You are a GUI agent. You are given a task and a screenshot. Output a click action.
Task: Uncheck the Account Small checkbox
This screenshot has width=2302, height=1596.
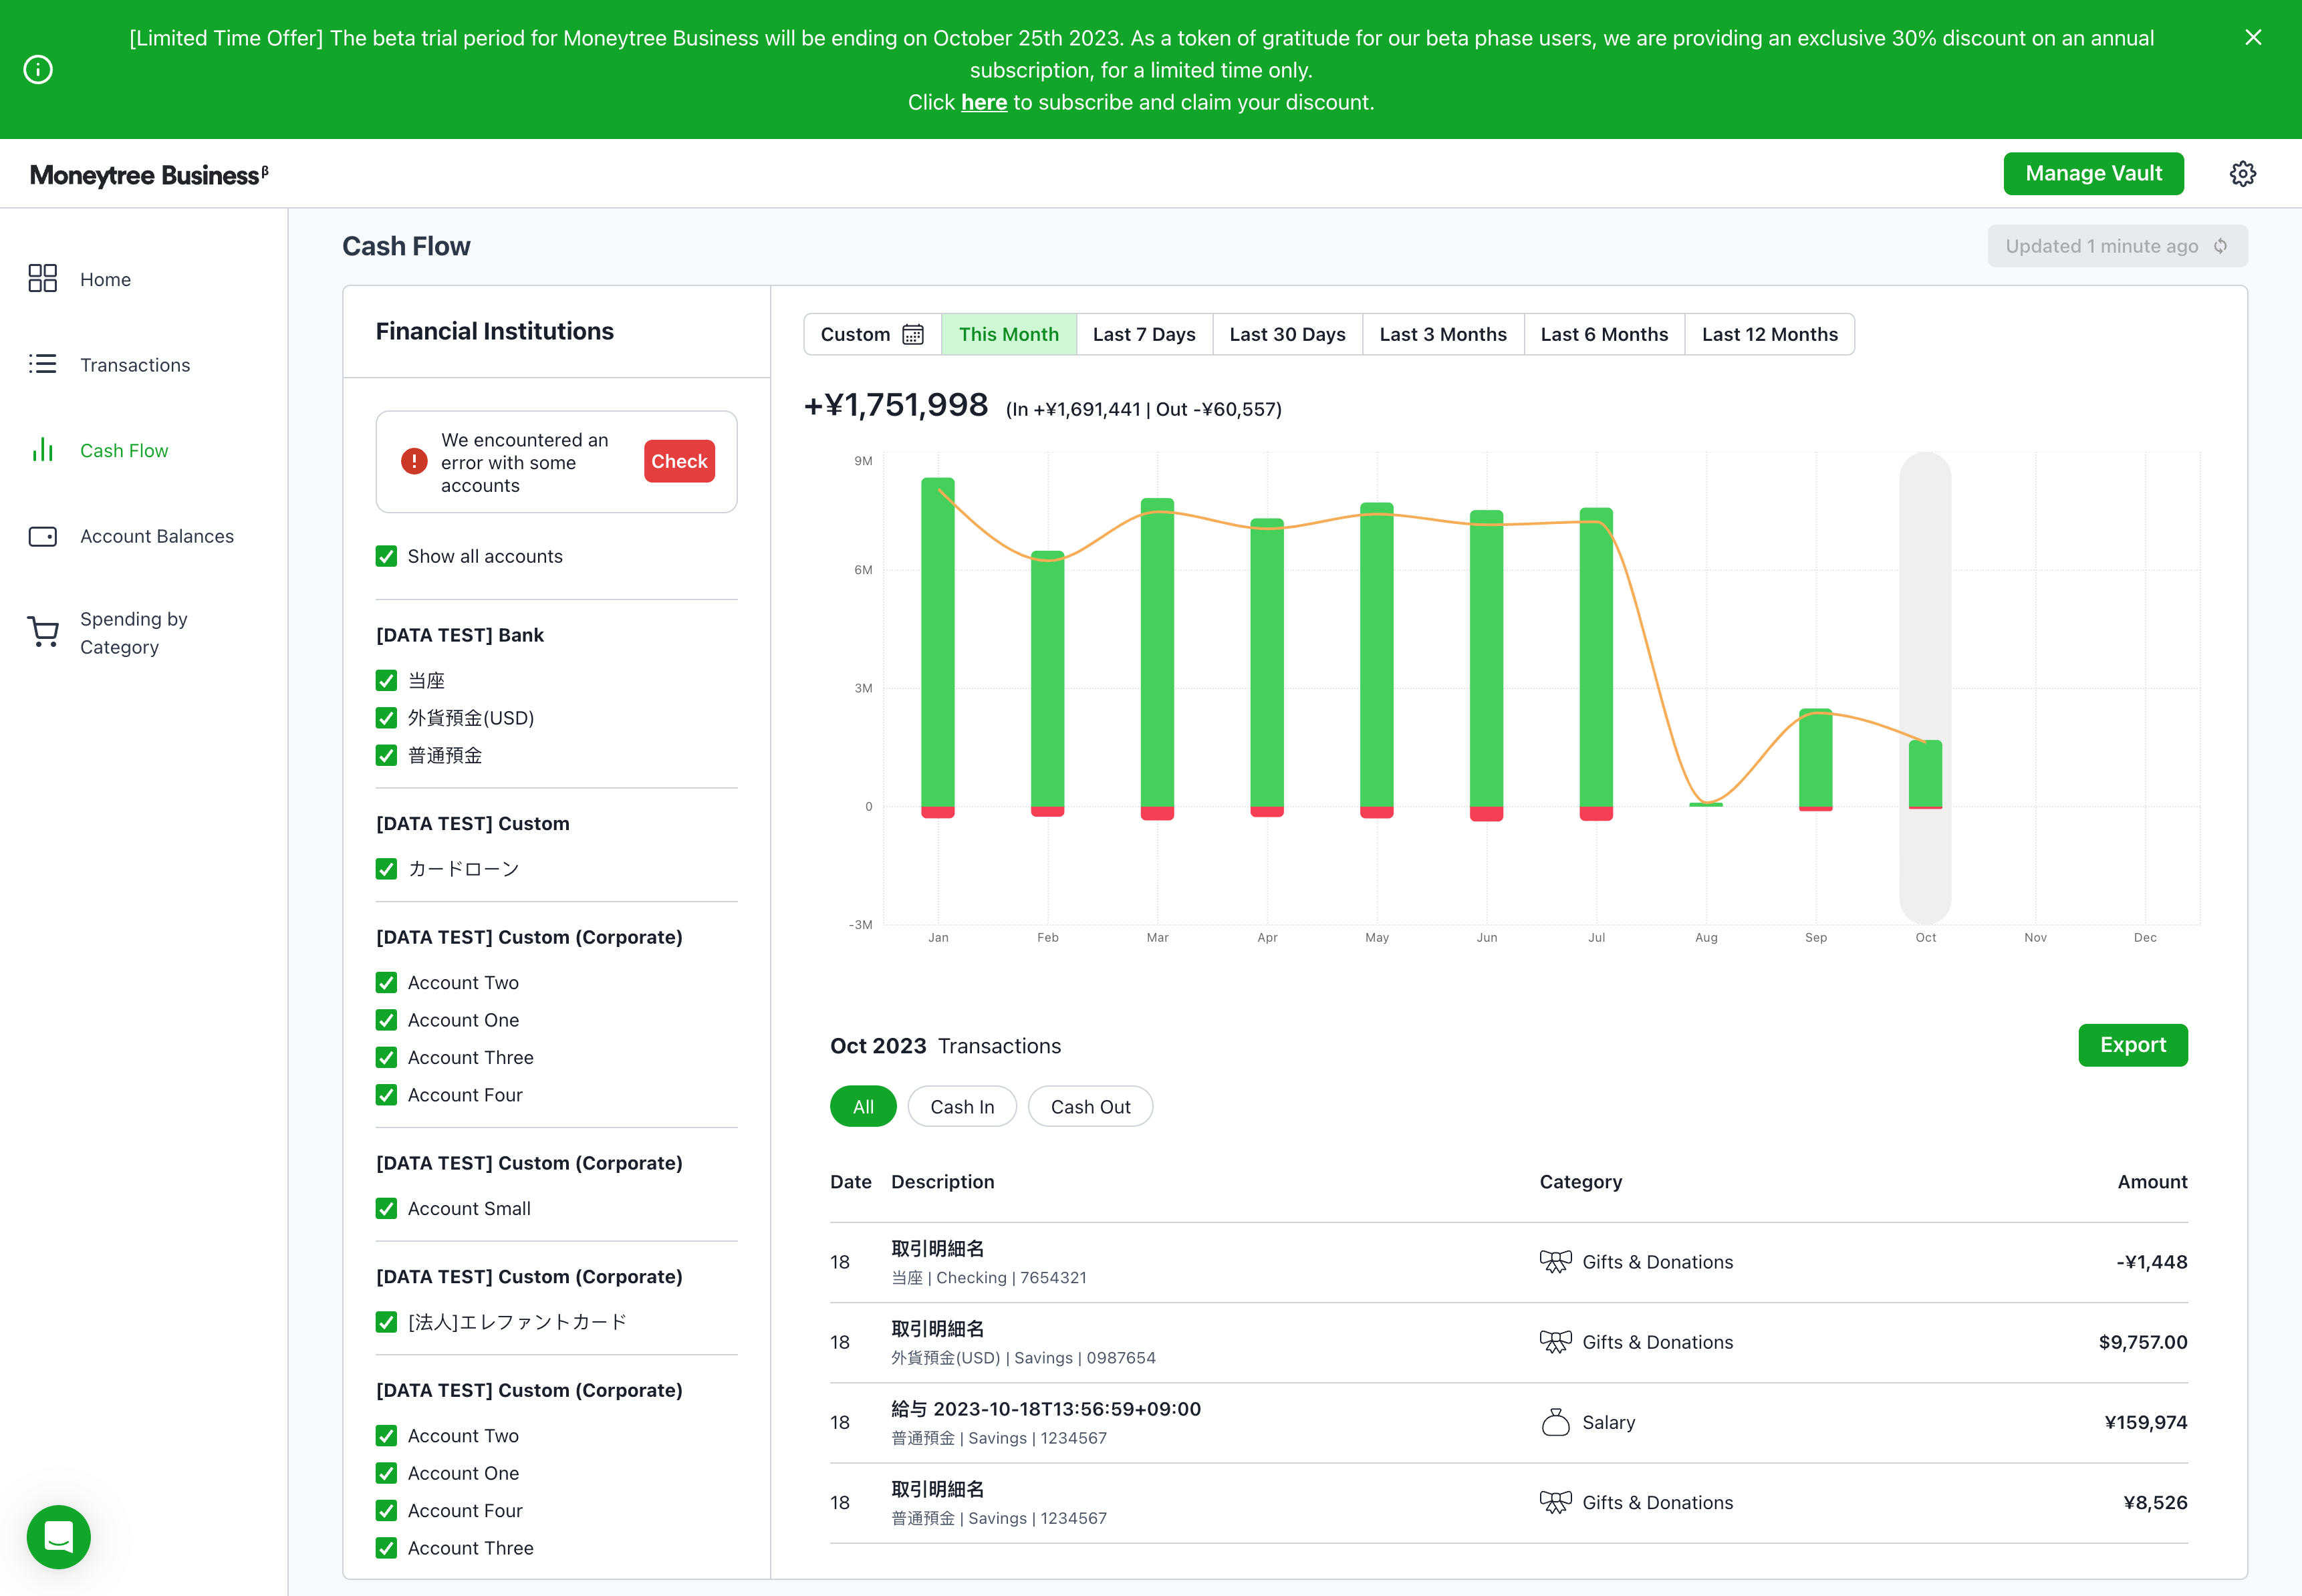(386, 1208)
